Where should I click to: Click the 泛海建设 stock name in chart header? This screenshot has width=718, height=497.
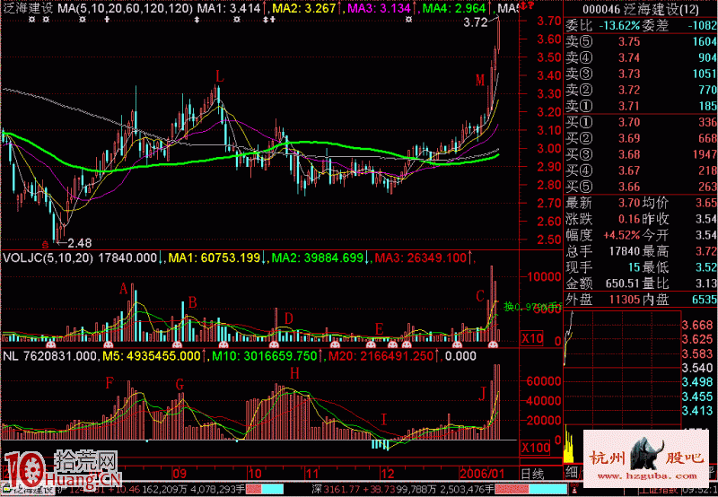[29, 8]
